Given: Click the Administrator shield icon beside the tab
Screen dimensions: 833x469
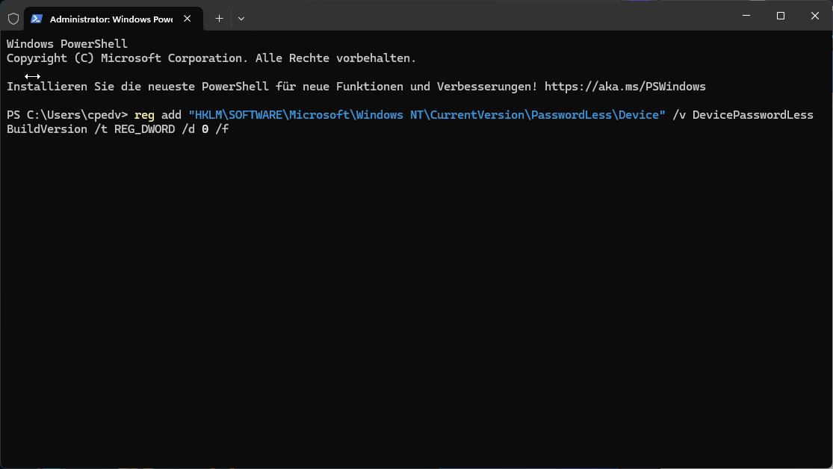Looking at the screenshot, I should tap(13, 18).
